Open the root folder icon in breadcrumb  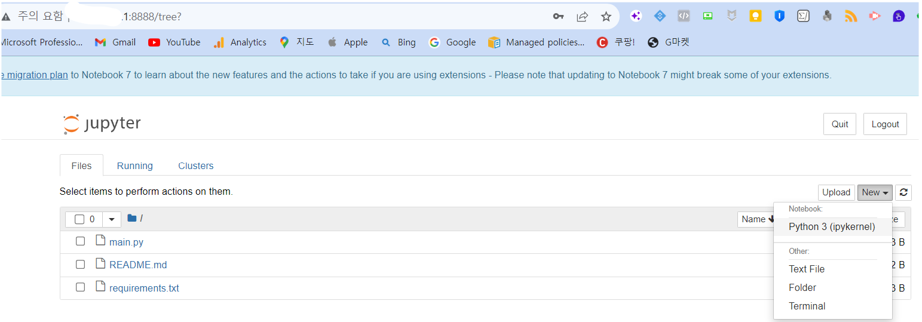[x=132, y=219]
